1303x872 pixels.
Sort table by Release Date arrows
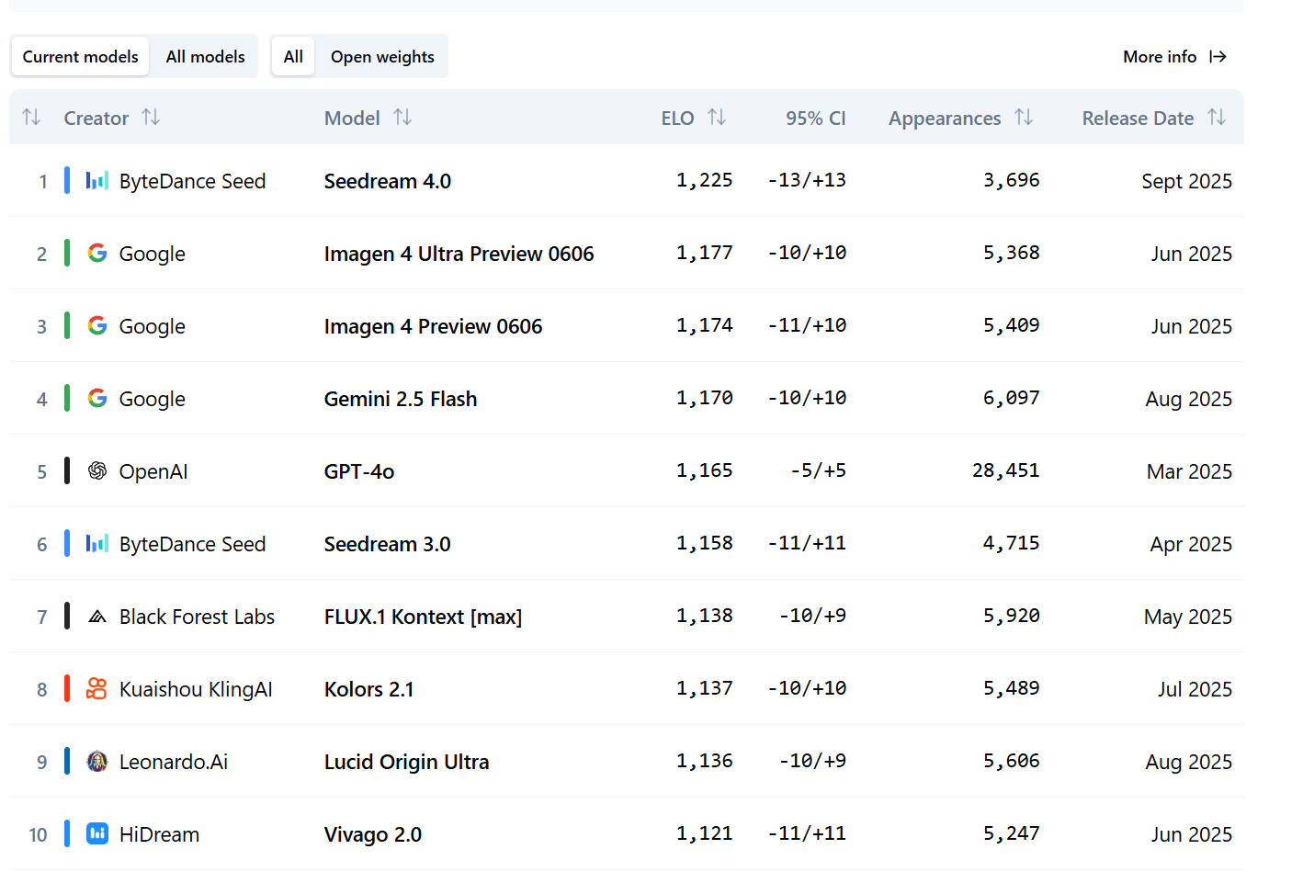pos(1217,117)
